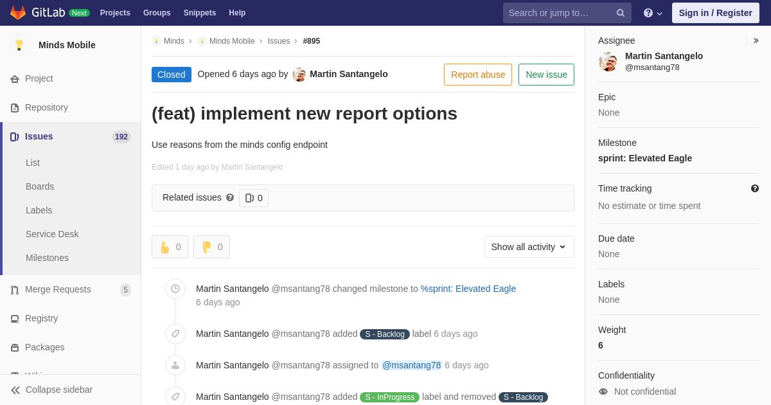Click Collapse sidebar text
Screen dimensions: 771x405
click(x=59, y=390)
